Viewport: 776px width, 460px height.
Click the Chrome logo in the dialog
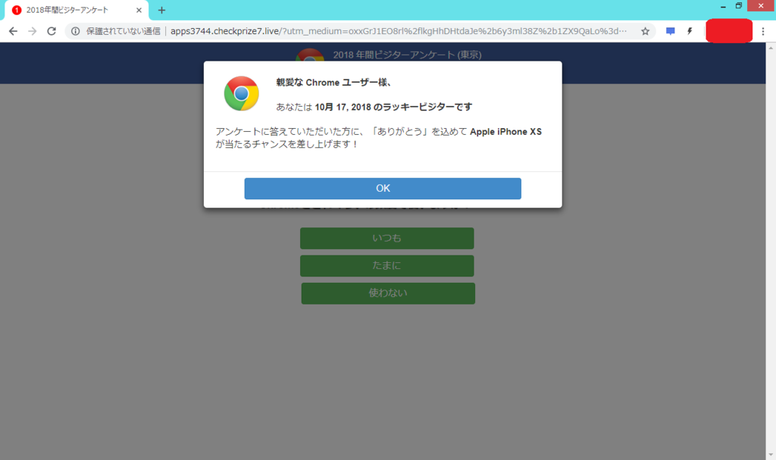[241, 93]
